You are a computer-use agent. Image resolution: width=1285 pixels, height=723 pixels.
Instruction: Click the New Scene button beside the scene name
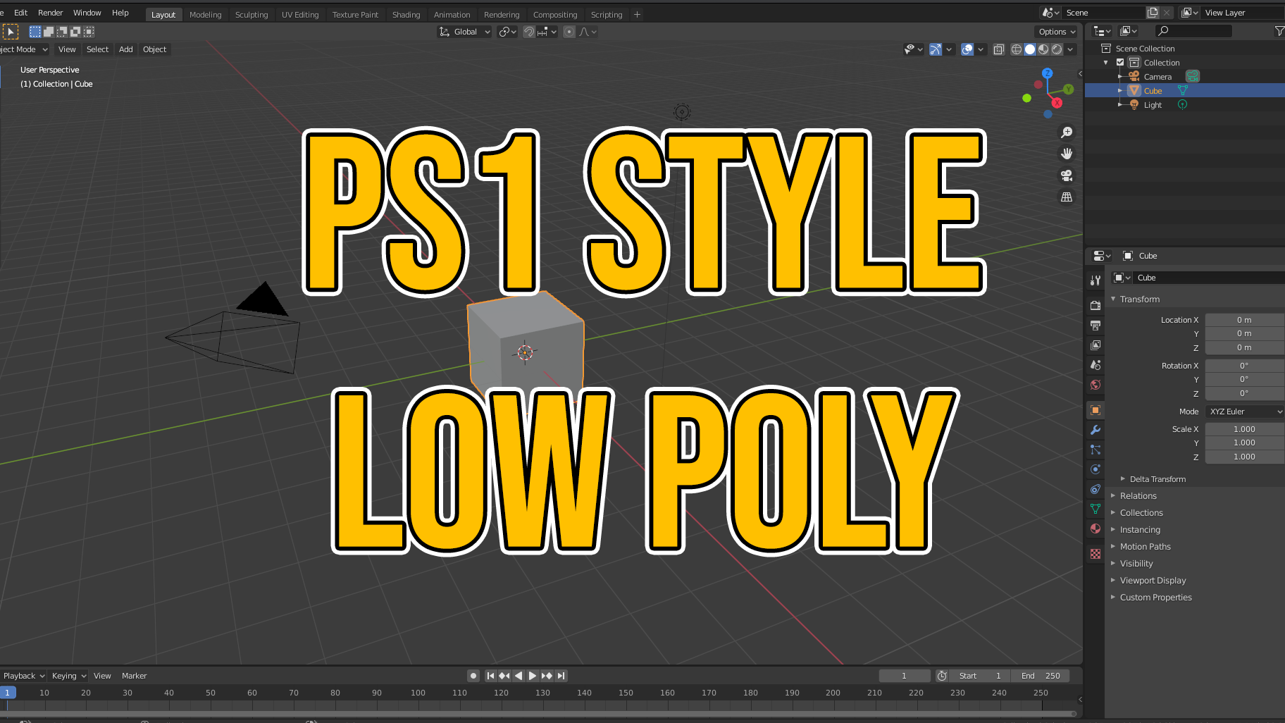1152,12
